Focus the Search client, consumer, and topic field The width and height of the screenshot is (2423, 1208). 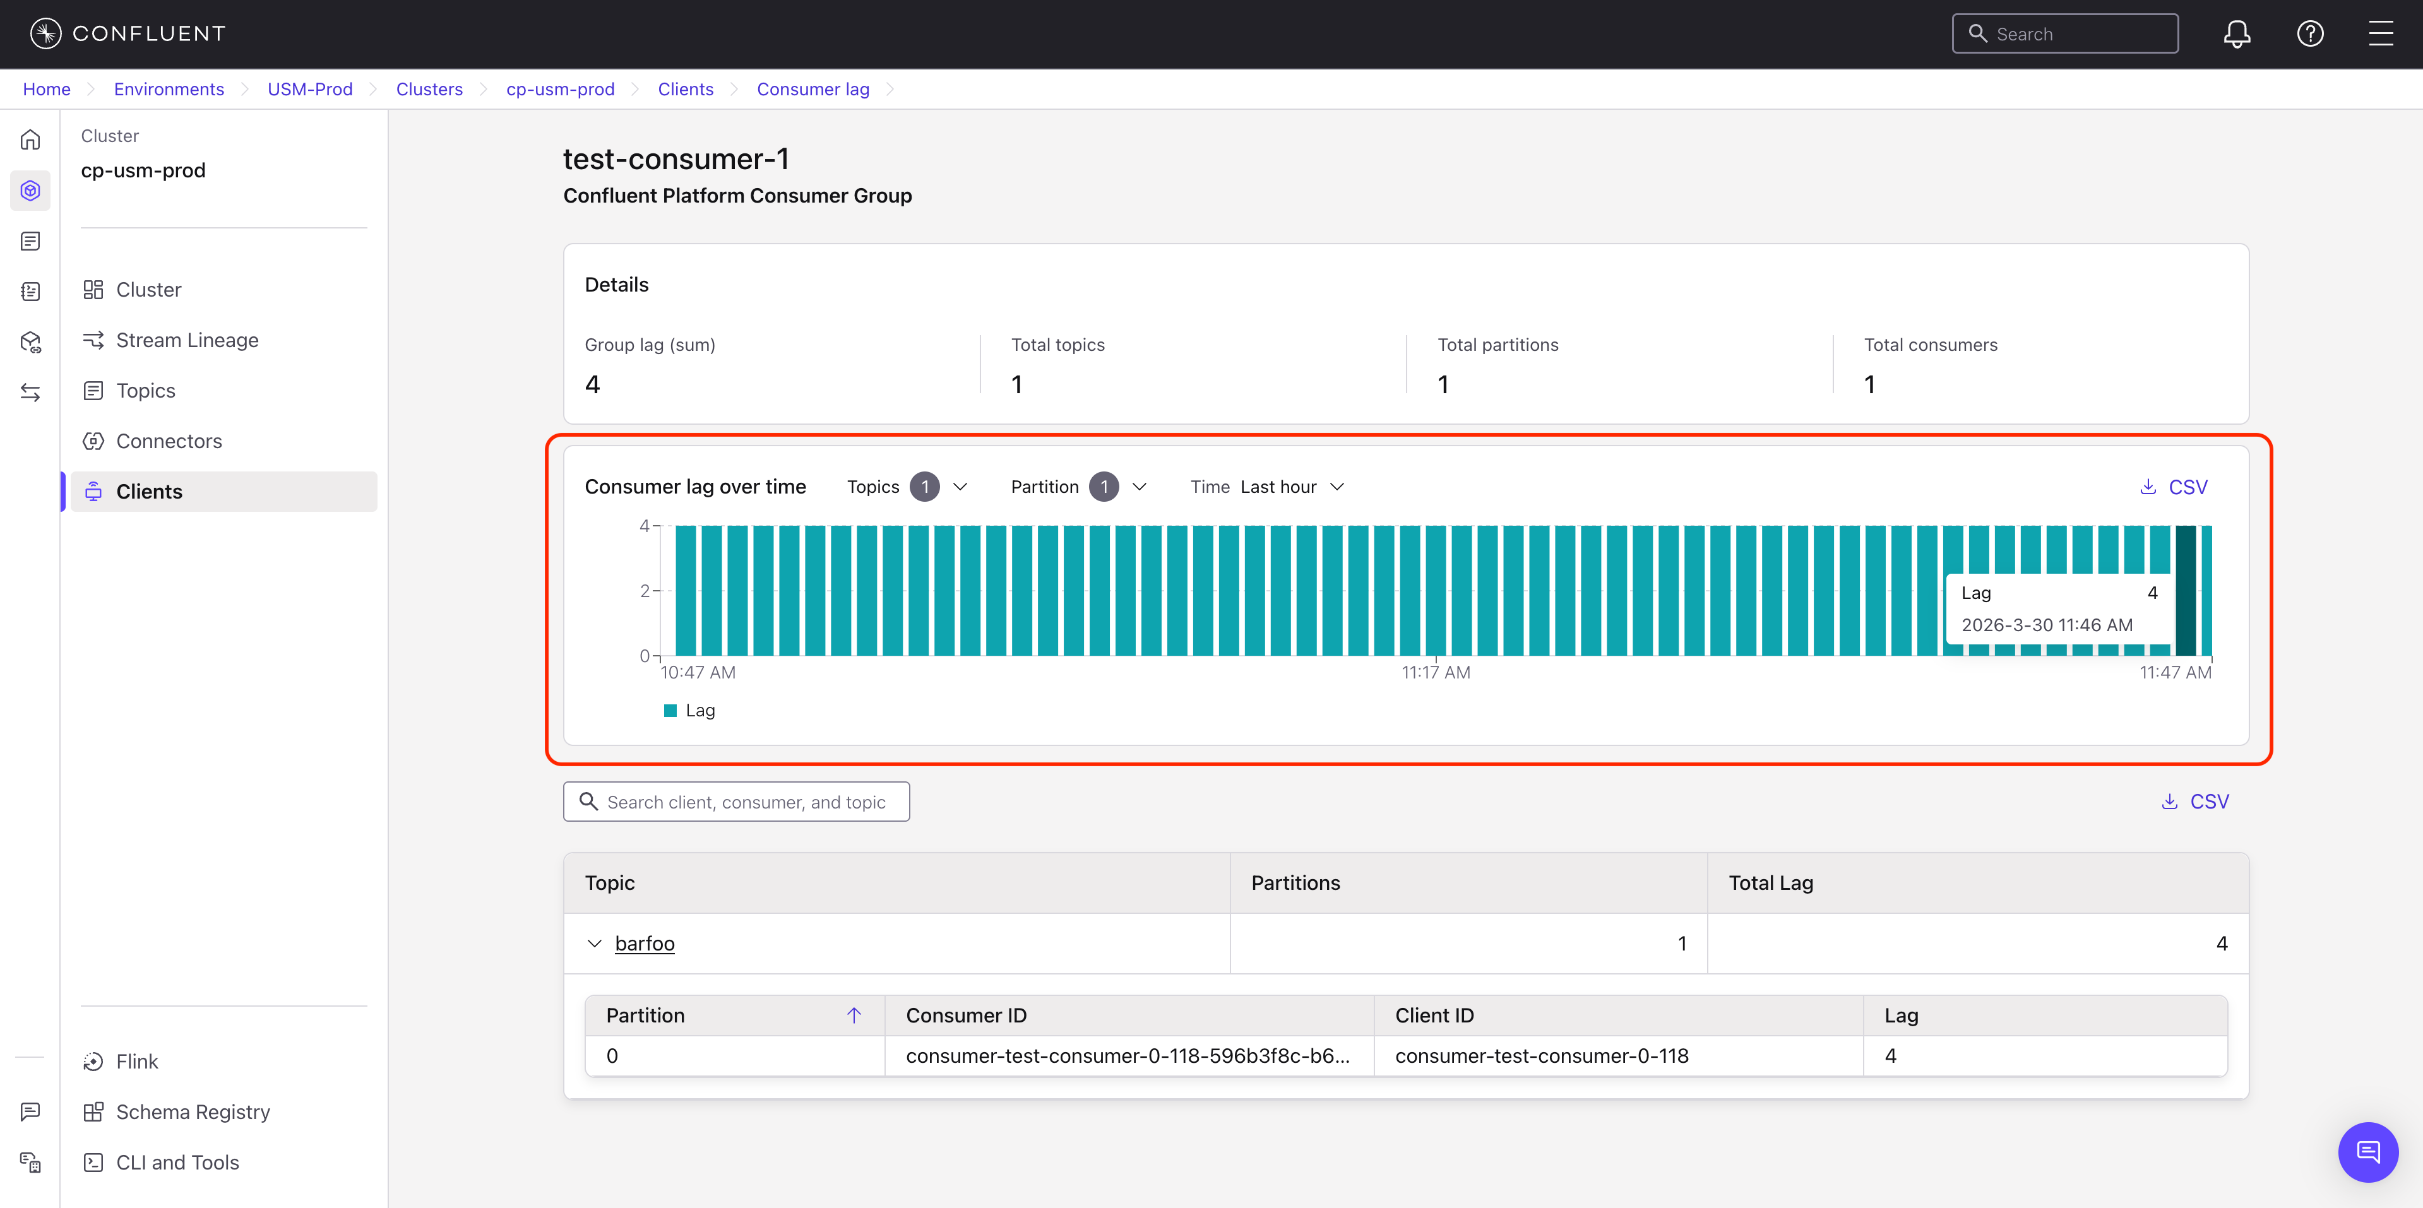tap(737, 801)
